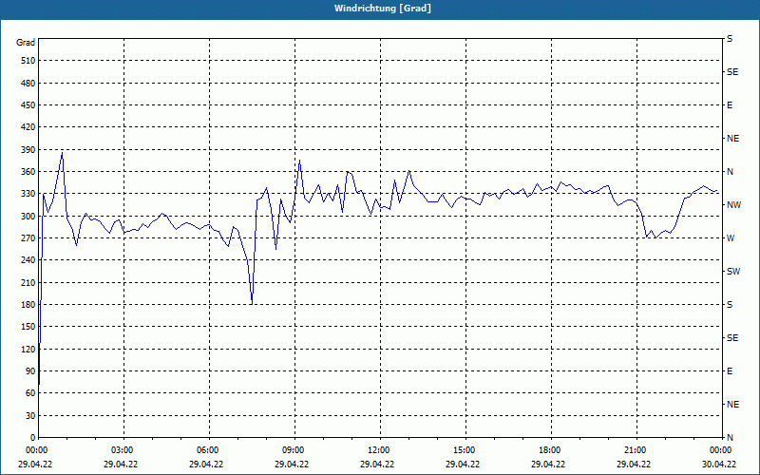This screenshot has width=760, height=475.
Task: Click the 30.04.22 date label
Action: (719, 464)
